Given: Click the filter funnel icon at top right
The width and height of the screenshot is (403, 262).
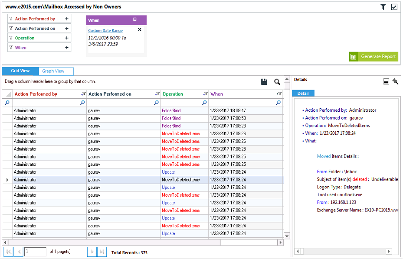Looking at the screenshot, I should (x=383, y=7).
